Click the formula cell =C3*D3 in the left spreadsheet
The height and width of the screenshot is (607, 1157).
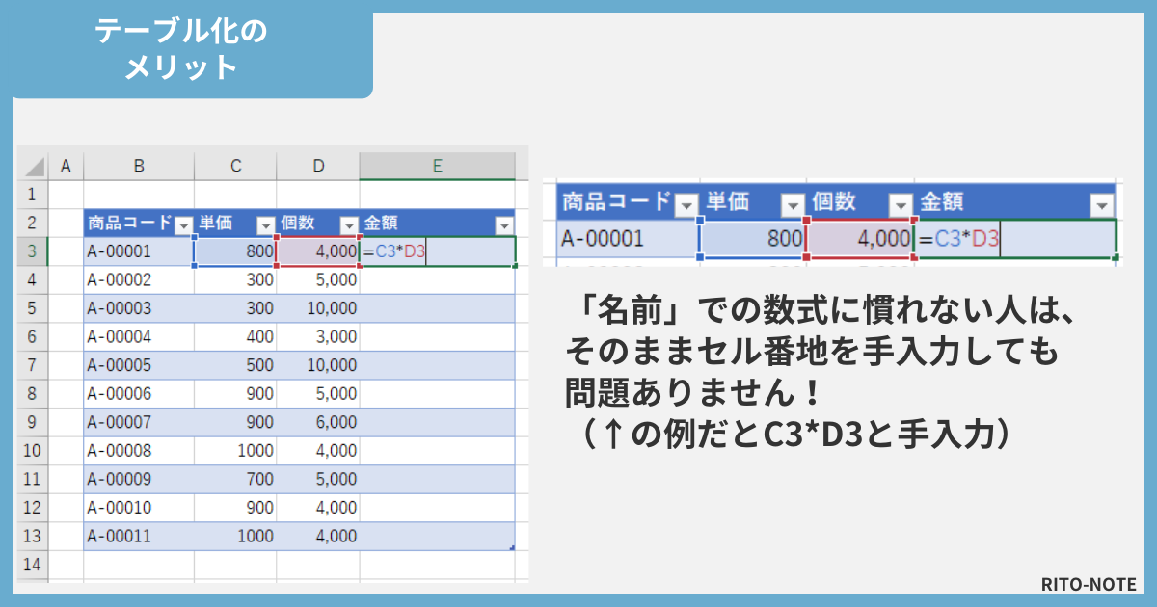point(437,252)
